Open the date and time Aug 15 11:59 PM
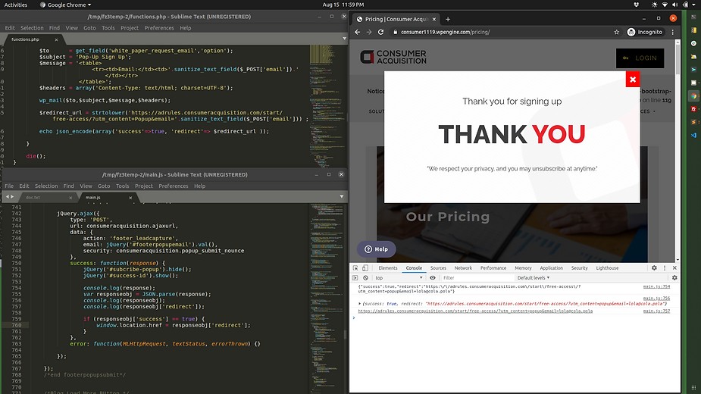The height and width of the screenshot is (394, 701). point(343,5)
